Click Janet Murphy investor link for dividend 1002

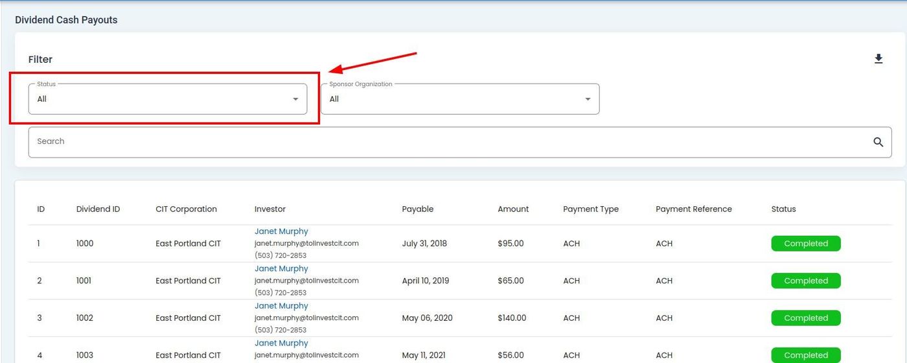click(x=281, y=306)
